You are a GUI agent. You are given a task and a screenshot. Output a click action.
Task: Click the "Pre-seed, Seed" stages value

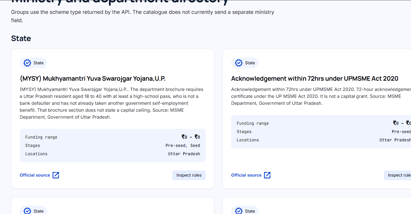tap(183, 146)
